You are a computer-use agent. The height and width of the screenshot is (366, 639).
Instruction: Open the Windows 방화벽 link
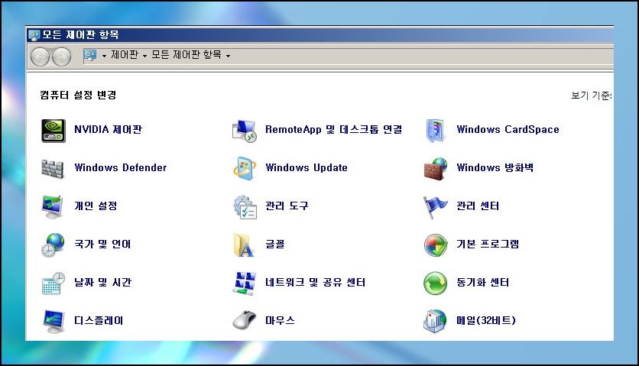click(495, 167)
